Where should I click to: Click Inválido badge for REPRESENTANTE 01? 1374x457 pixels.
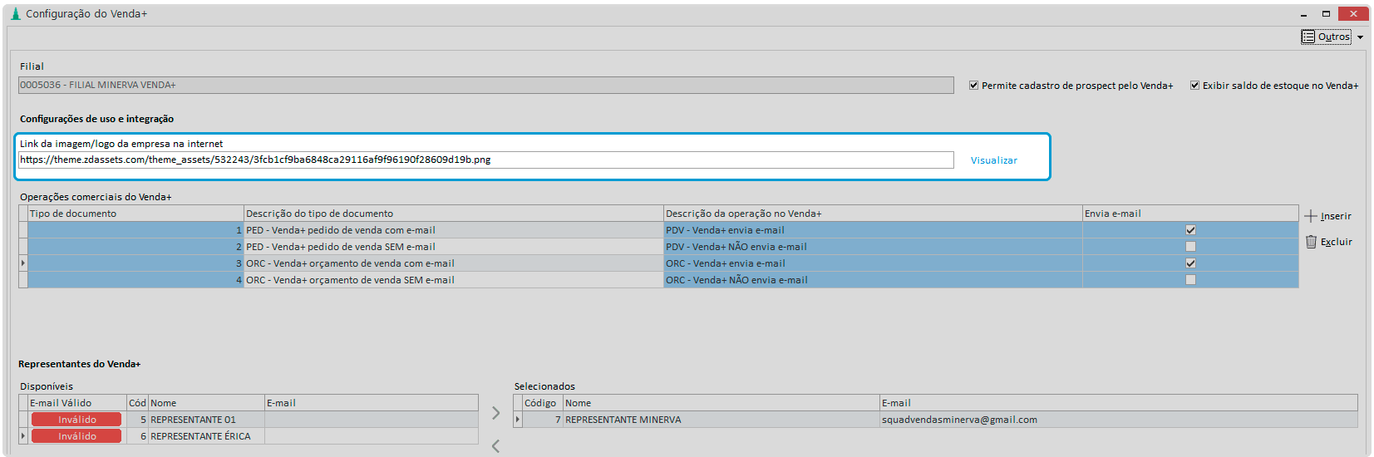[x=76, y=420]
